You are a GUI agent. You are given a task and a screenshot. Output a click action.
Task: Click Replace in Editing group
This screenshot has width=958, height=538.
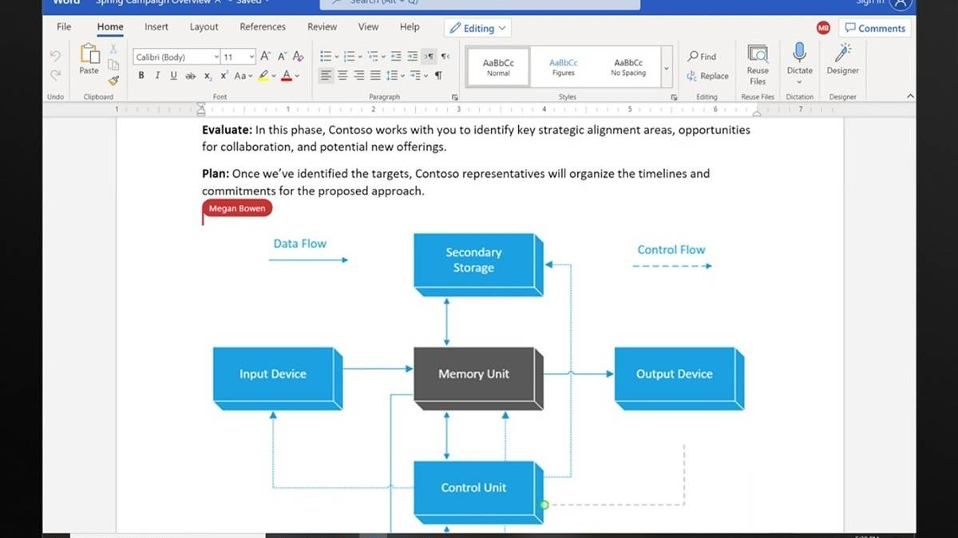point(707,77)
